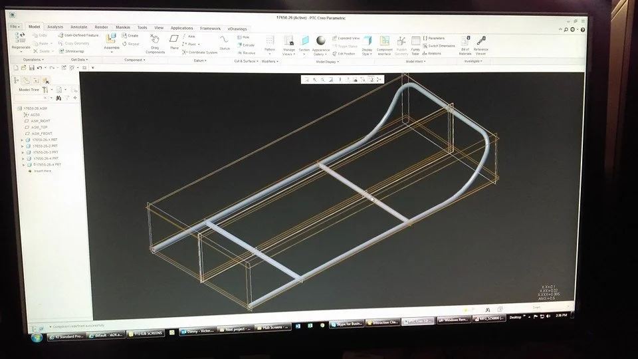The width and height of the screenshot is (638, 359).
Task: Click the Undo arrow in quick access toolbar
Action: (x=39, y=68)
